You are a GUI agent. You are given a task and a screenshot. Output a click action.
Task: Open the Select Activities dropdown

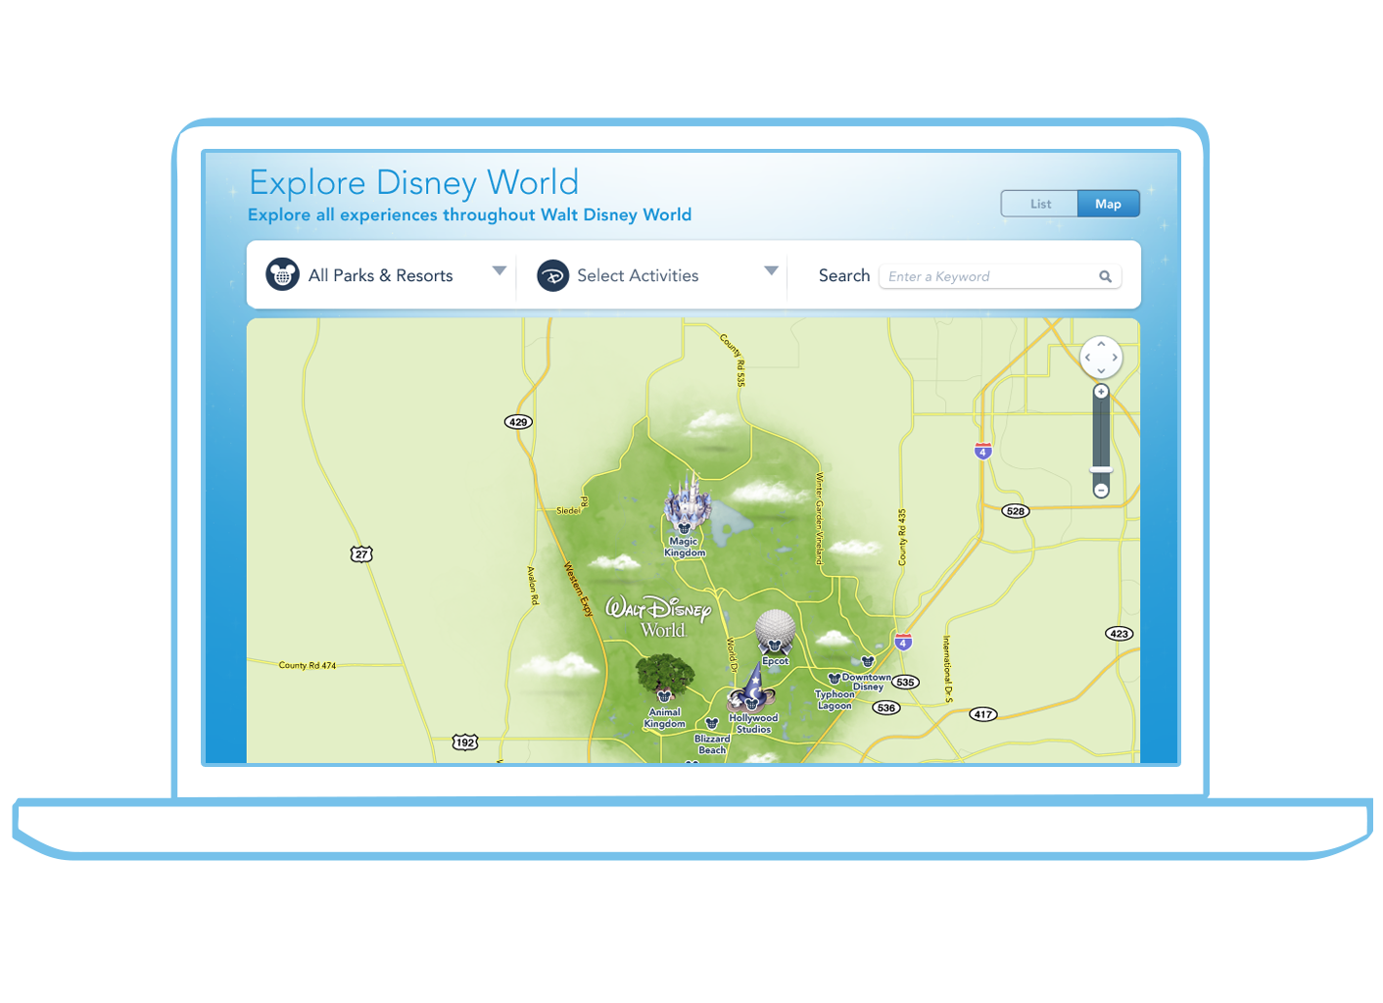click(x=658, y=276)
